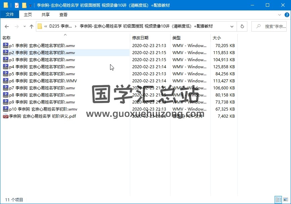Open the Customize Quick Access Toolbar dropdown
This screenshot has height=204, width=291.
(31, 6)
